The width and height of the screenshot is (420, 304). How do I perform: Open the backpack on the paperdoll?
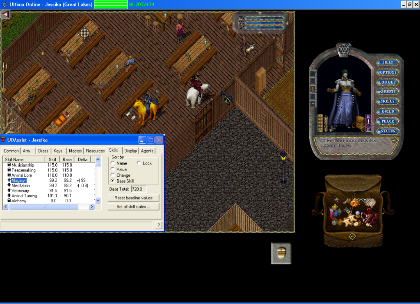(360, 123)
